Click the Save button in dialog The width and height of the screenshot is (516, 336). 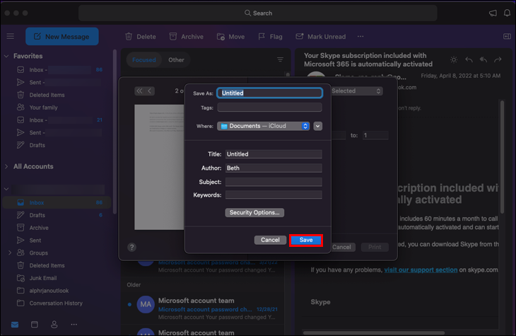coord(305,240)
